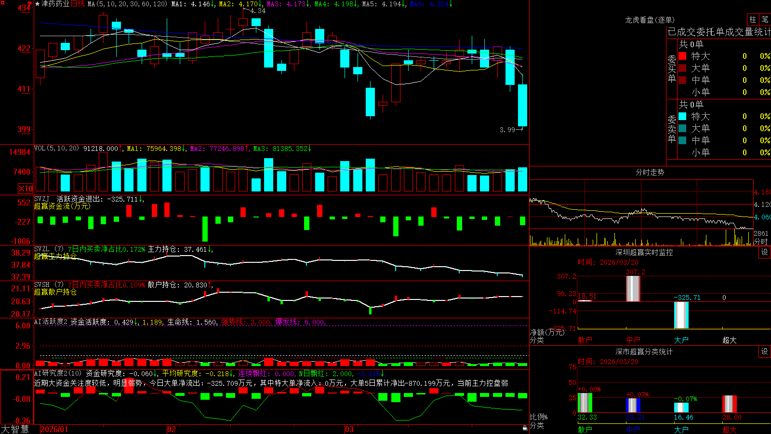The width and height of the screenshot is (771, 434).
Task: Click the 龙虎看盘(逐单) panel title
Action: 650,20
